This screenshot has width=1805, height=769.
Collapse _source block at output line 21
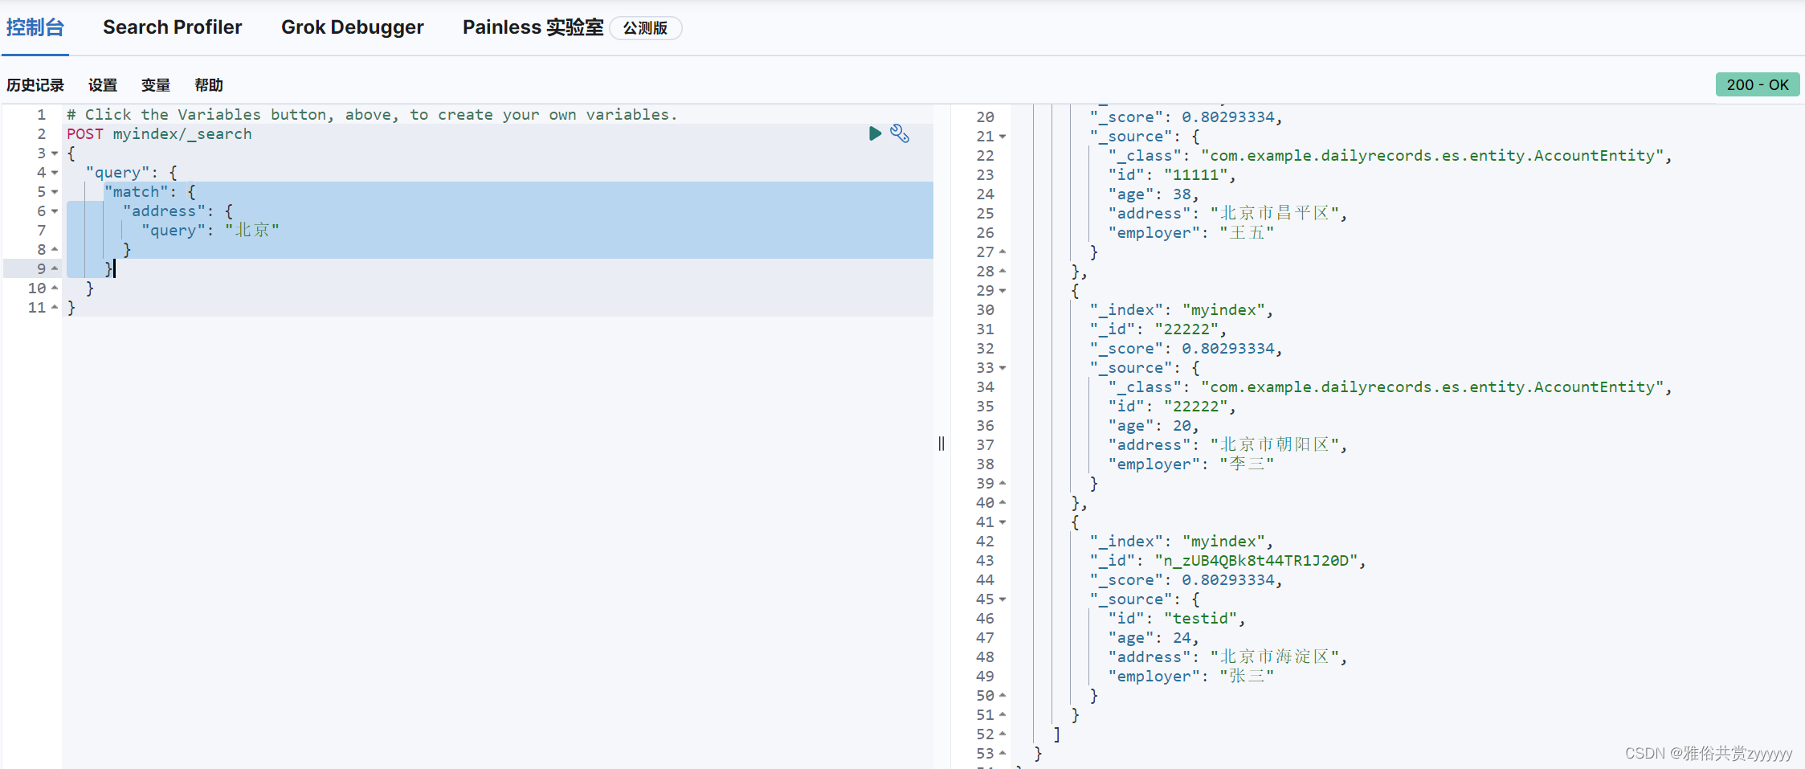[x=1003, y=137]
